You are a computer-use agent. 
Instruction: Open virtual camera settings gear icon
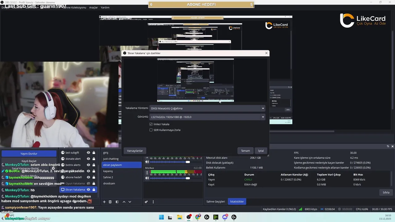pos(53,169)
